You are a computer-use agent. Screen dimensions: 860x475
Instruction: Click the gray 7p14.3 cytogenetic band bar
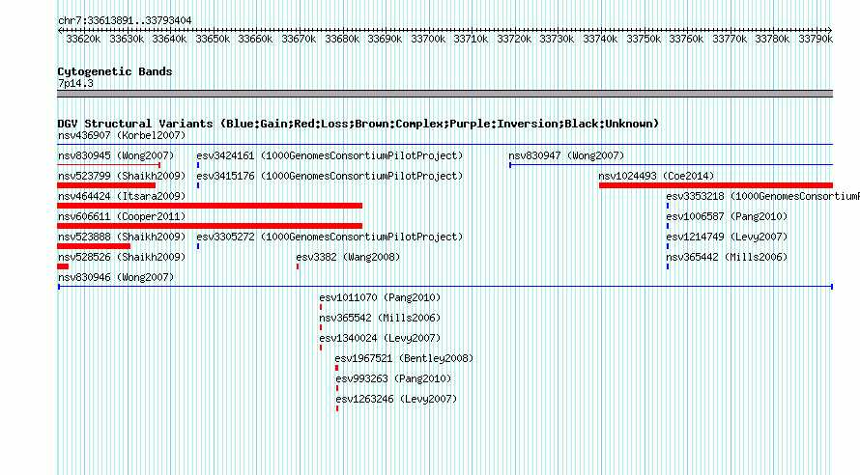[x=444, y=94]
